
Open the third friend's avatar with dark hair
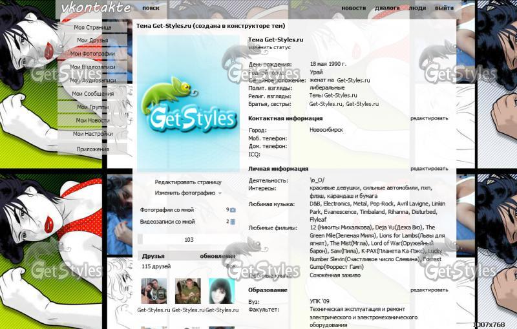(x=221, y=291)
